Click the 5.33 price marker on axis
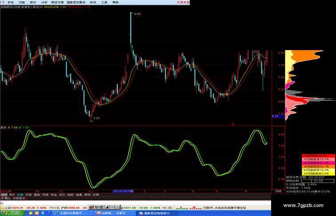 point(278,116)
